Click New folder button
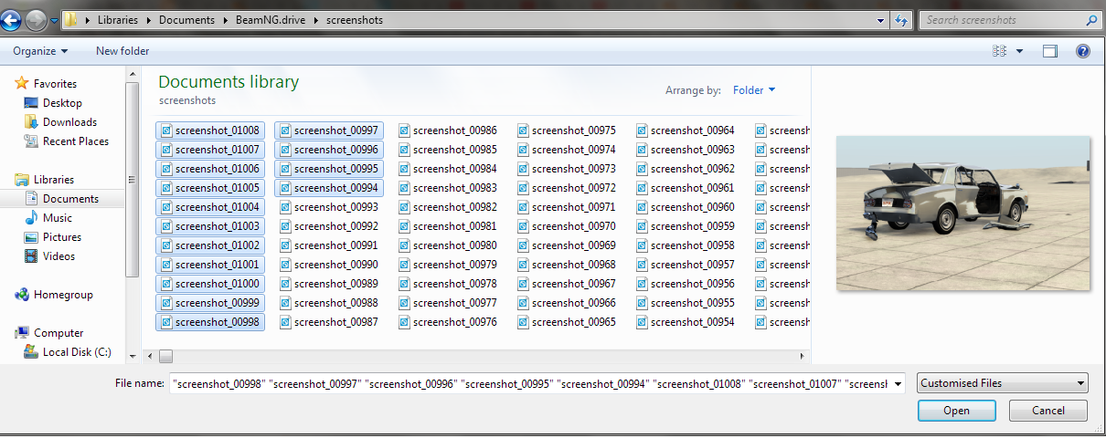The image size is (1106, 438). click(122, 51)
